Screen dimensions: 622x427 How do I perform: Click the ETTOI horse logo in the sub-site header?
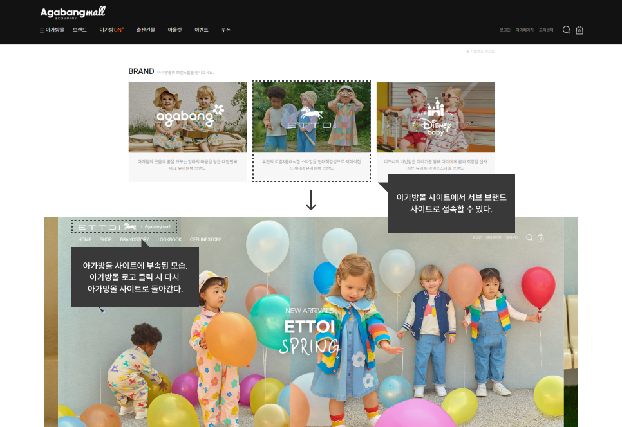[107, 227]
